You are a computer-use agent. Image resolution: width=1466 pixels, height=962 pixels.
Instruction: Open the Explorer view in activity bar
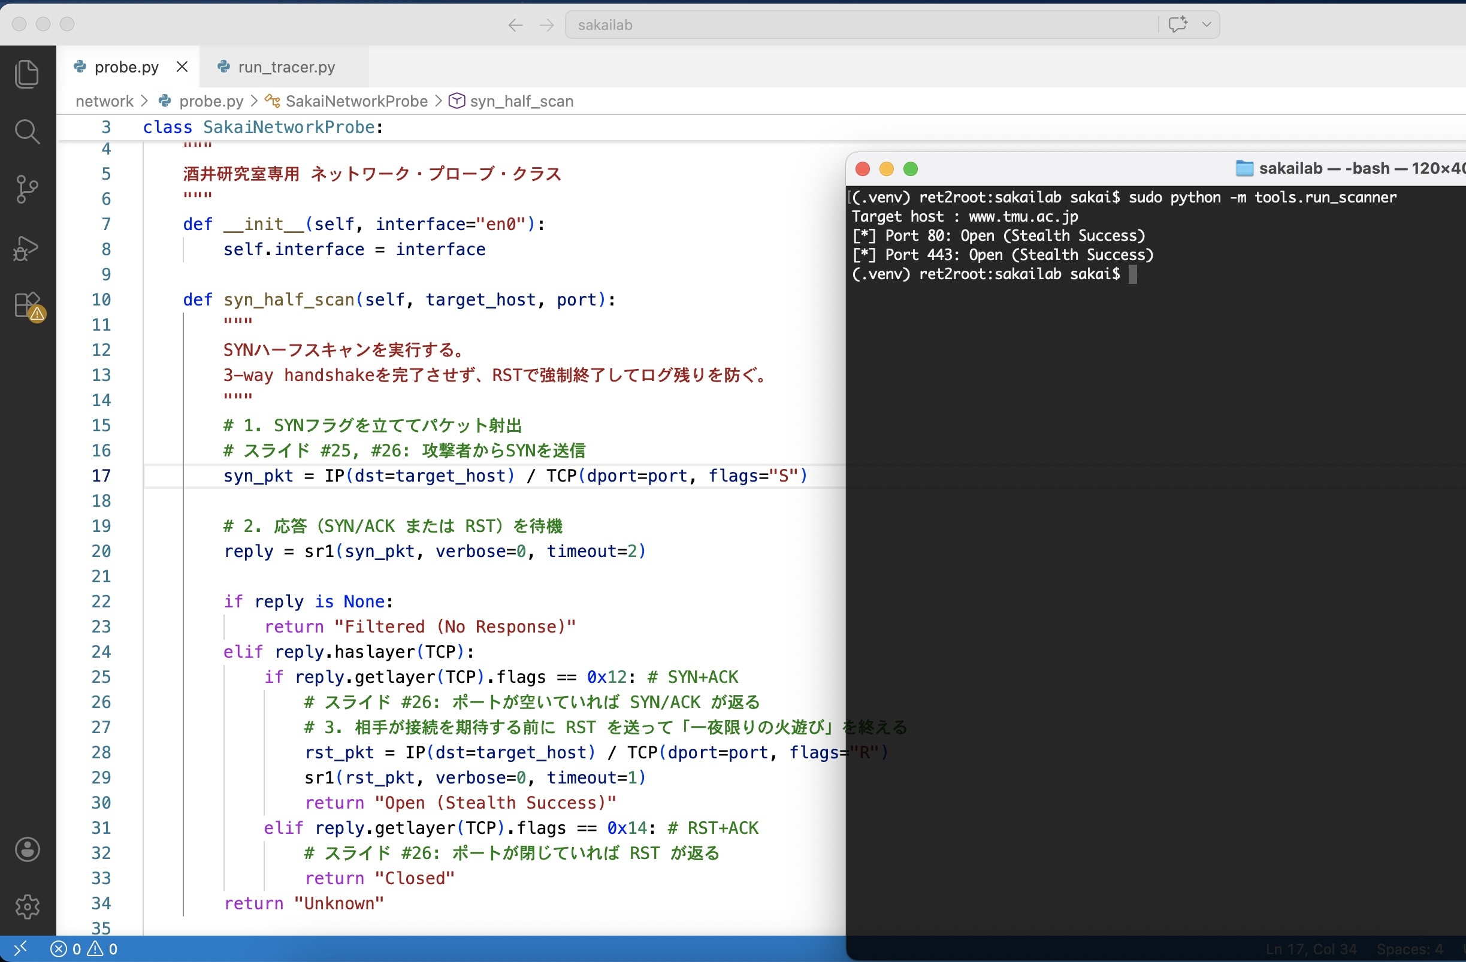(x=26, y=74)
